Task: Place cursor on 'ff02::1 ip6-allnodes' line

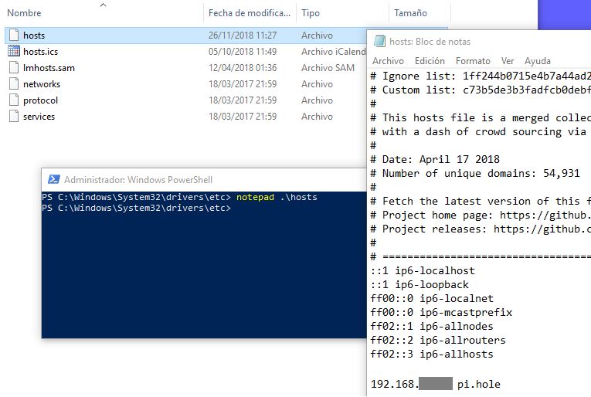Action: 432,326
